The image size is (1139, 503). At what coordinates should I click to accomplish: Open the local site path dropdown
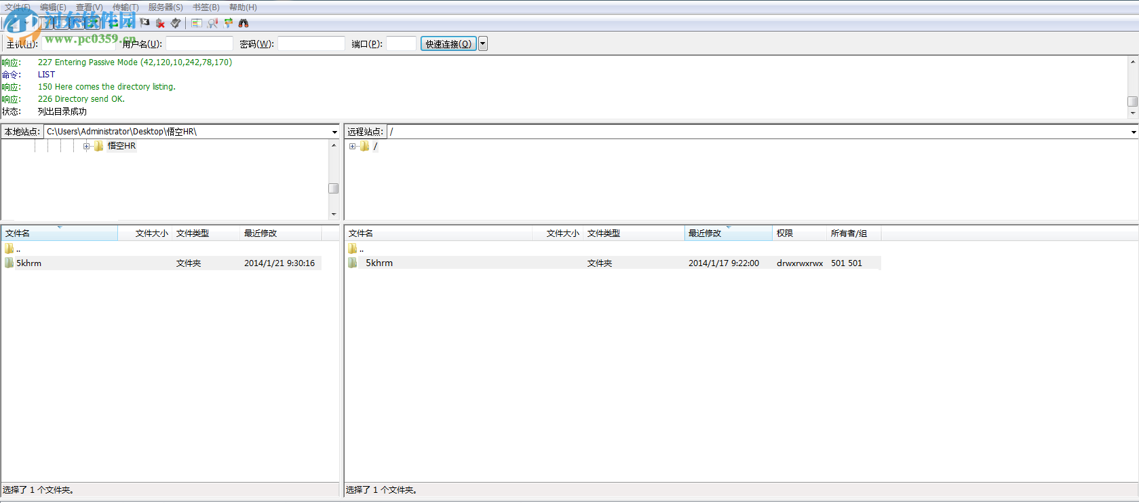click(334, 132)
